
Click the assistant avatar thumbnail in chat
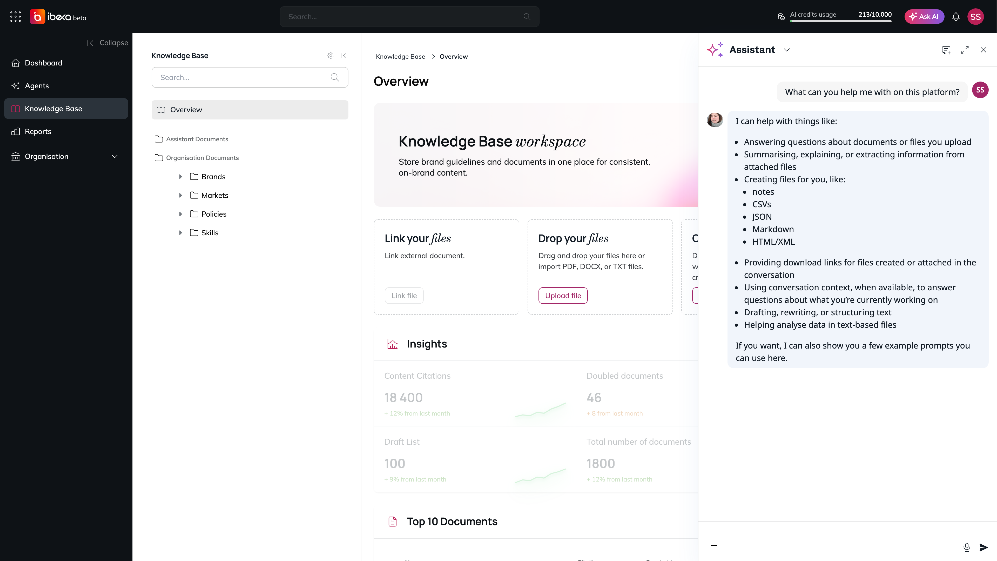tap(715, 120)
